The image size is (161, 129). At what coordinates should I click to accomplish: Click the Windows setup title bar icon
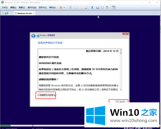[38, 35]
